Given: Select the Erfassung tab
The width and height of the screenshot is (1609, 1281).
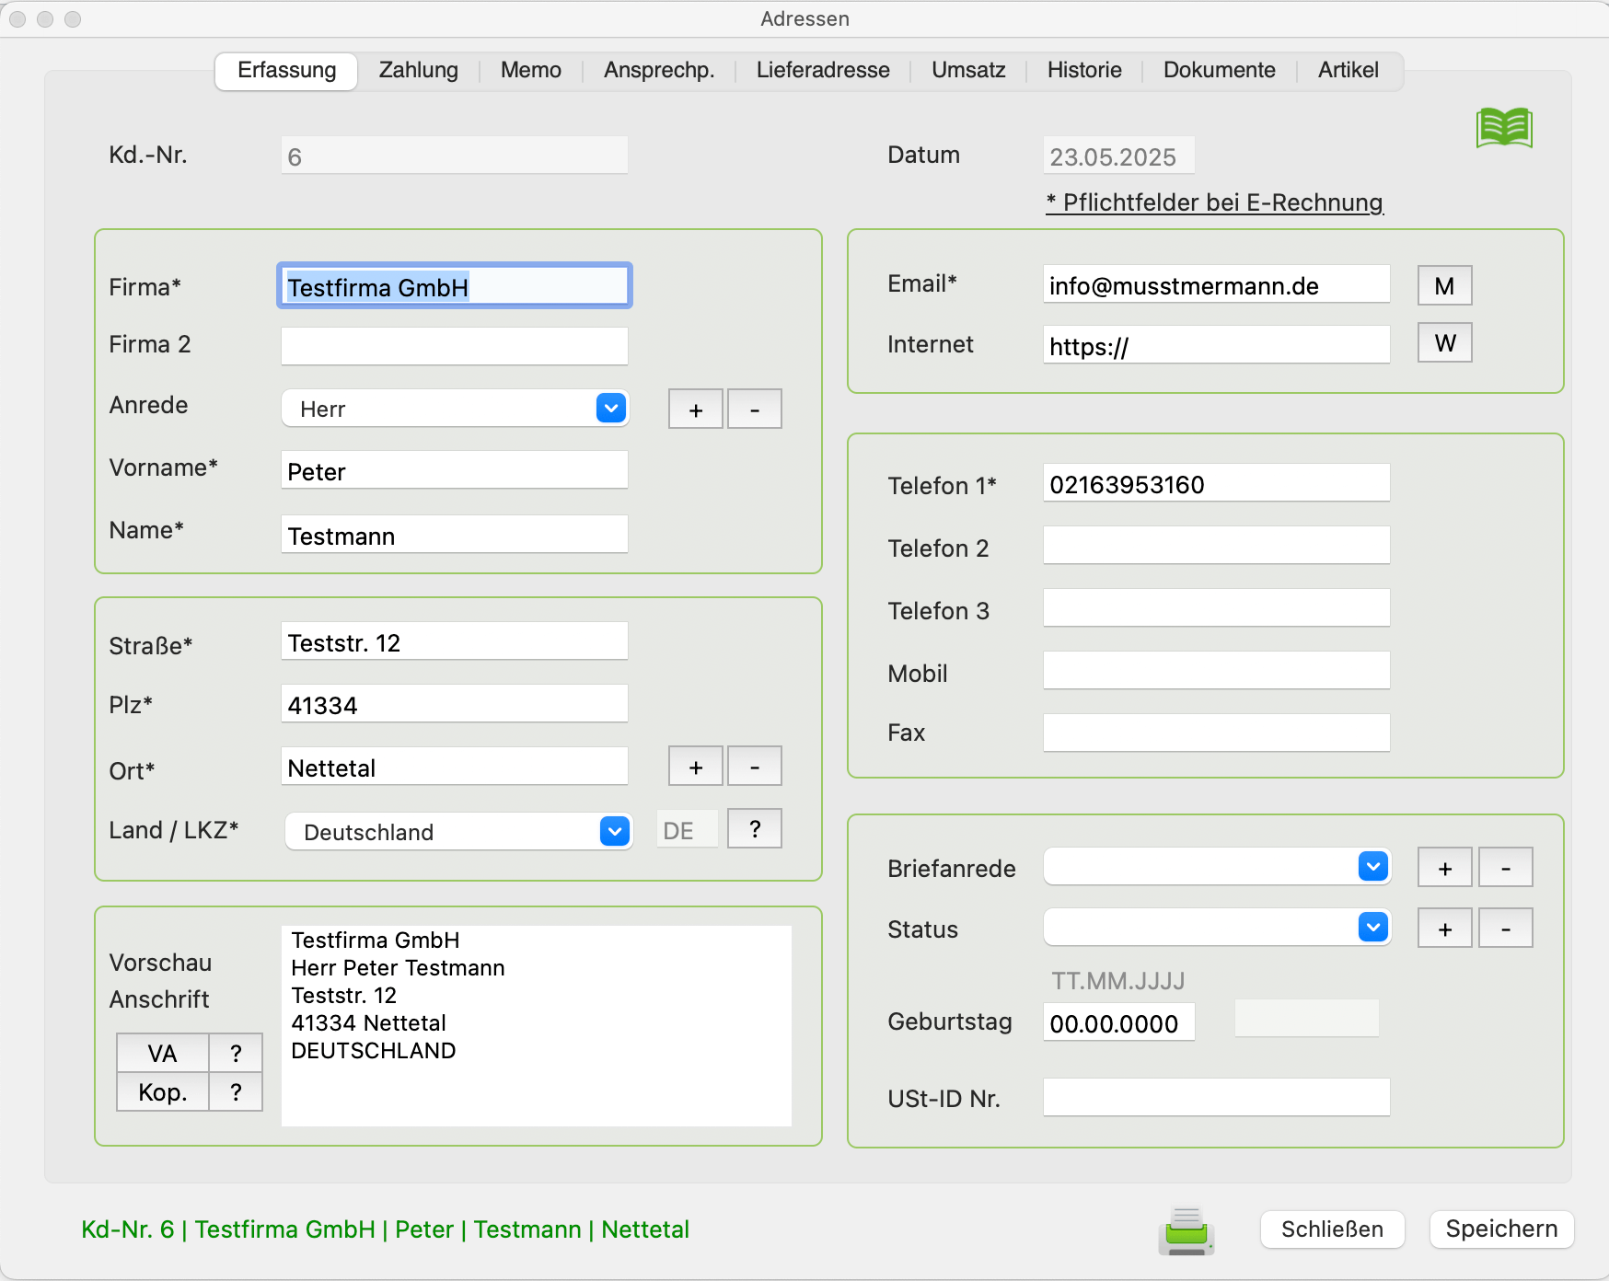Looking at the screenshot, I should [286, 71].
